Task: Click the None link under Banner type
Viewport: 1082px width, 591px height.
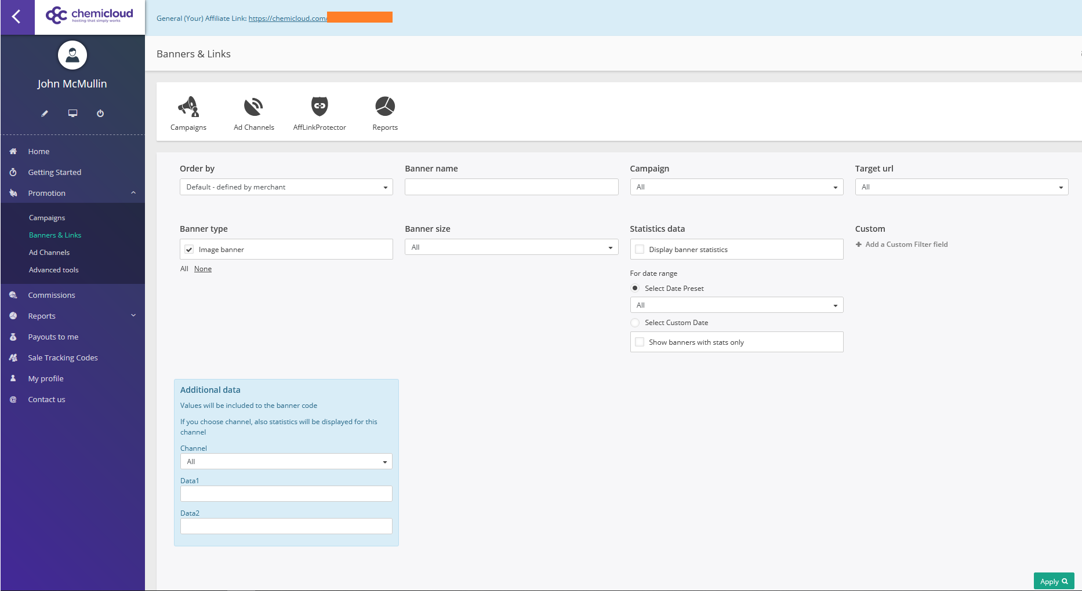Action: pos(203,269)
